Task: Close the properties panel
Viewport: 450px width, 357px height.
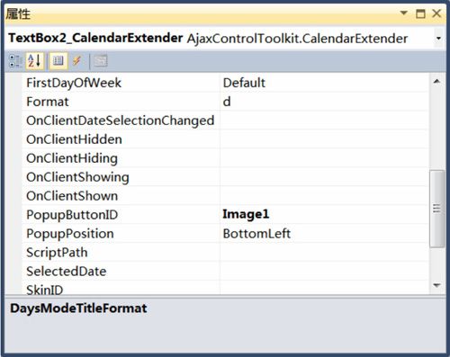Action: [436, 13]
